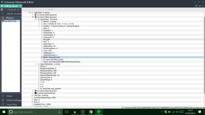Click the vertical scrollbar of the tree view

[x=204, y=55]
